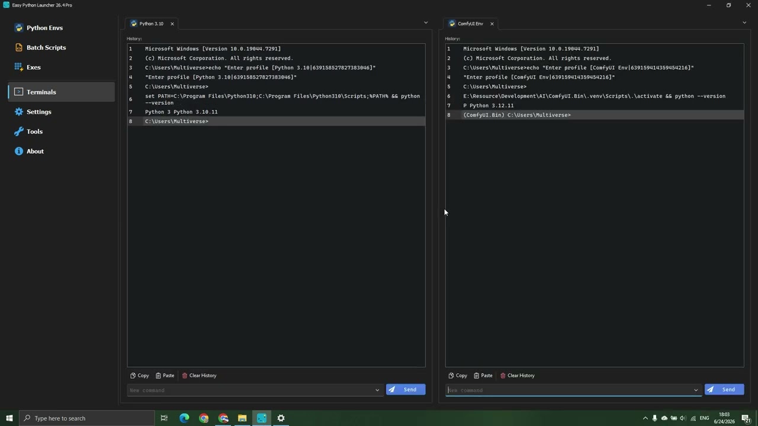
Task: Expand the left pane tab list chevron
Action: click(425, 22)
